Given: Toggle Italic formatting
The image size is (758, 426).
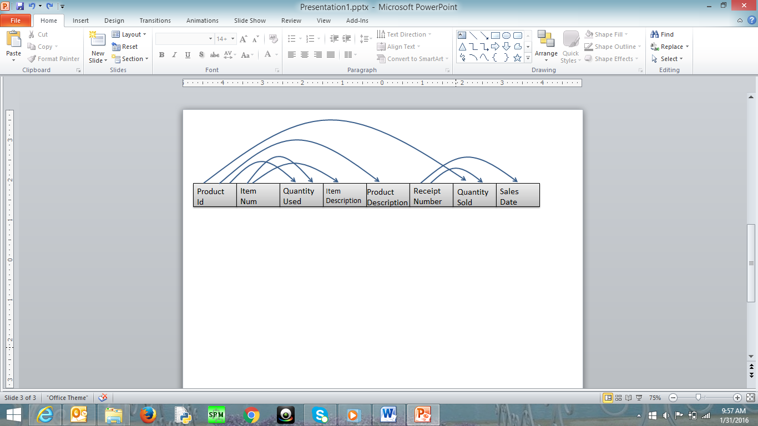Looking at the screenshot, I should tap(174, 54).
